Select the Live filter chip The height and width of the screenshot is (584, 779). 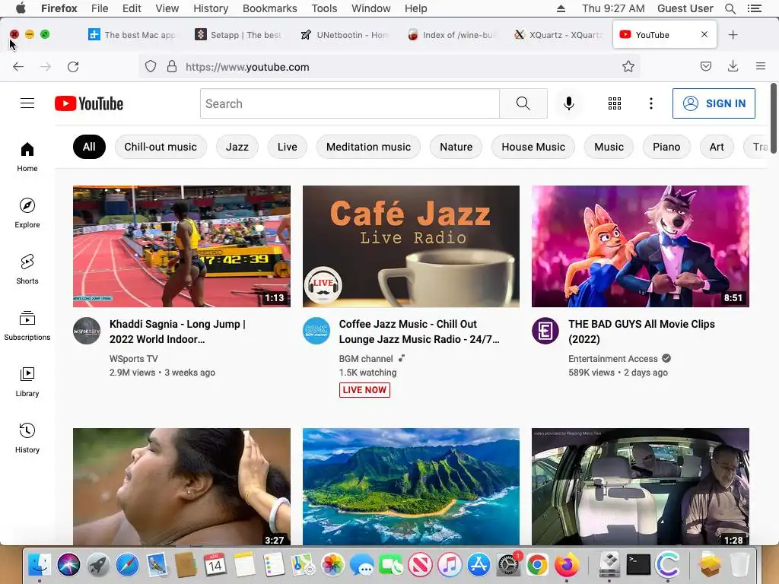287,147
